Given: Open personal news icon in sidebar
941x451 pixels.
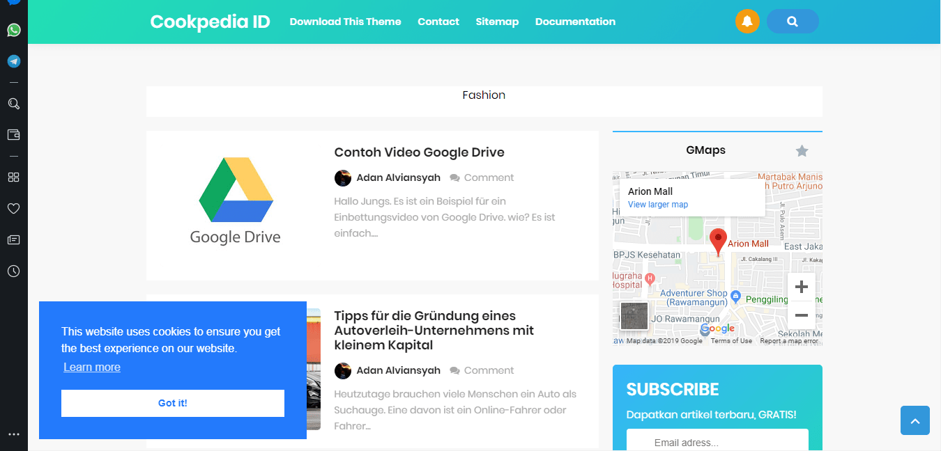Looking at the screenshot, I should [14, 239].
